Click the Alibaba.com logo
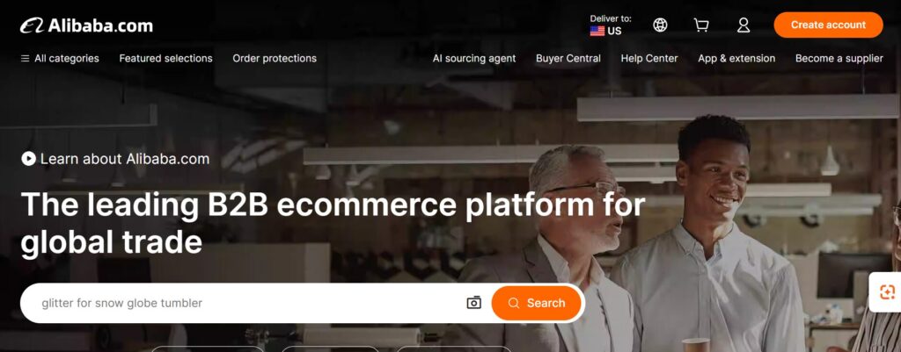The image size is (901, 352). [87, 25]
